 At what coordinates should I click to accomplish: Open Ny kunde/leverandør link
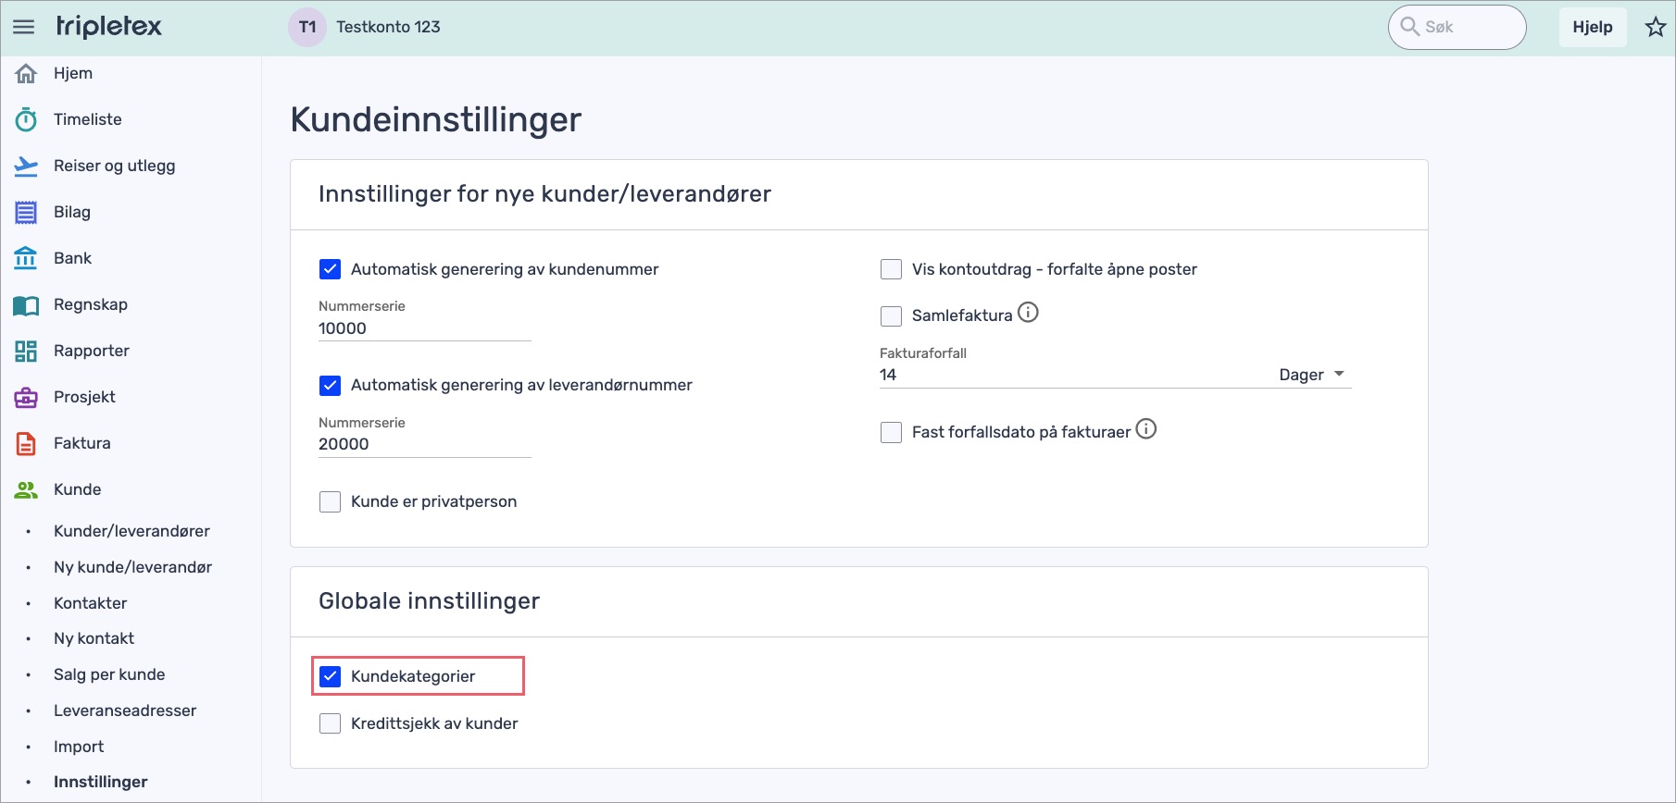tap(132, 567)
